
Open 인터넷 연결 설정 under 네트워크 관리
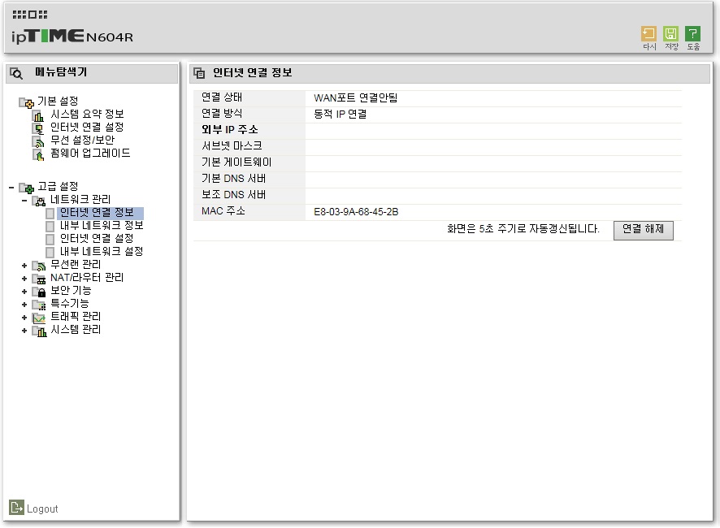coord(97,238)
